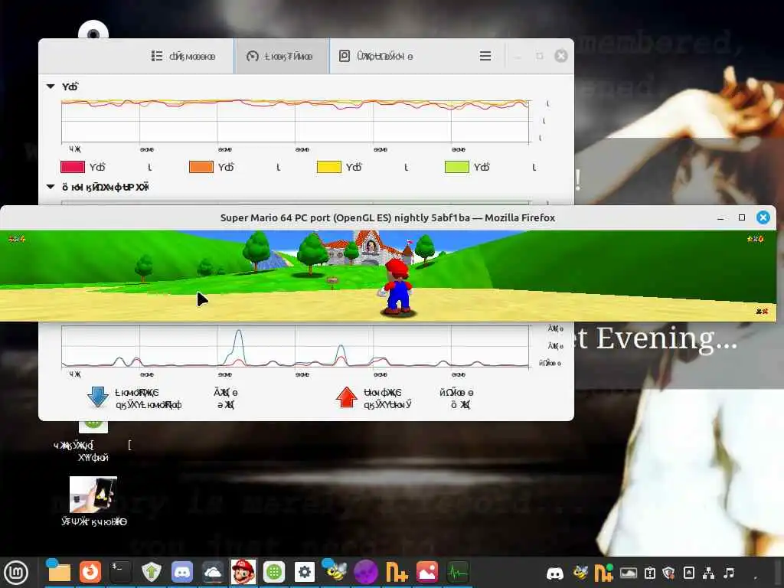This screenshot has width=784, height=588.
Task: Open the network connections tray icon
Action: point(708,573)
